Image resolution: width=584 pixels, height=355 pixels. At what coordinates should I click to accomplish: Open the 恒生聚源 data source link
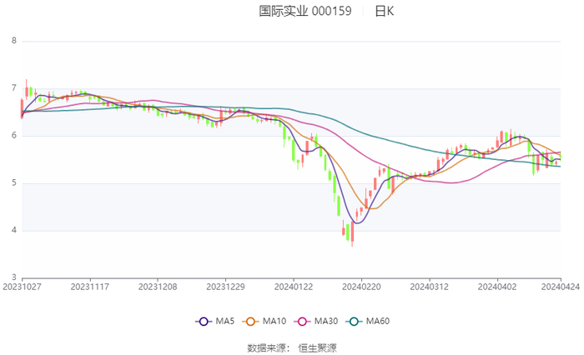click(x=318, y=347)
